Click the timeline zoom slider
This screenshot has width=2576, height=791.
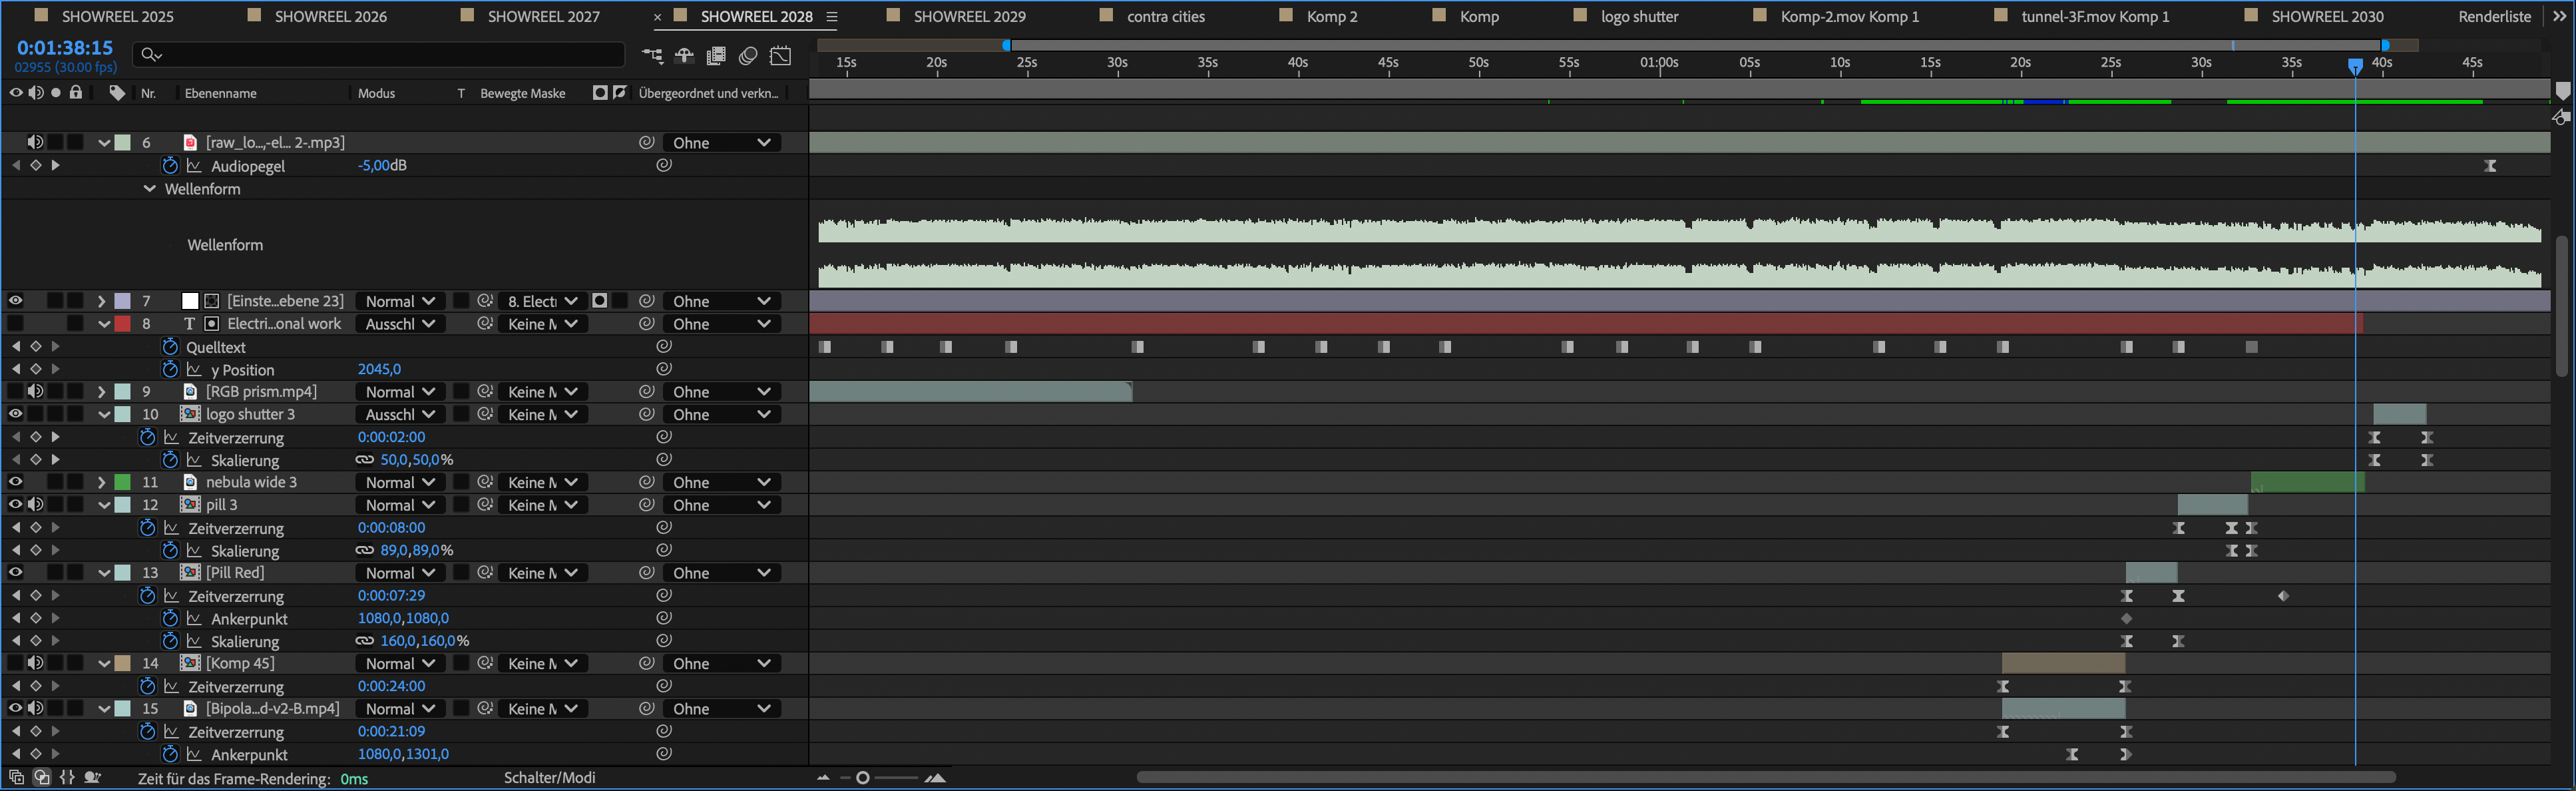coord(863,778)
